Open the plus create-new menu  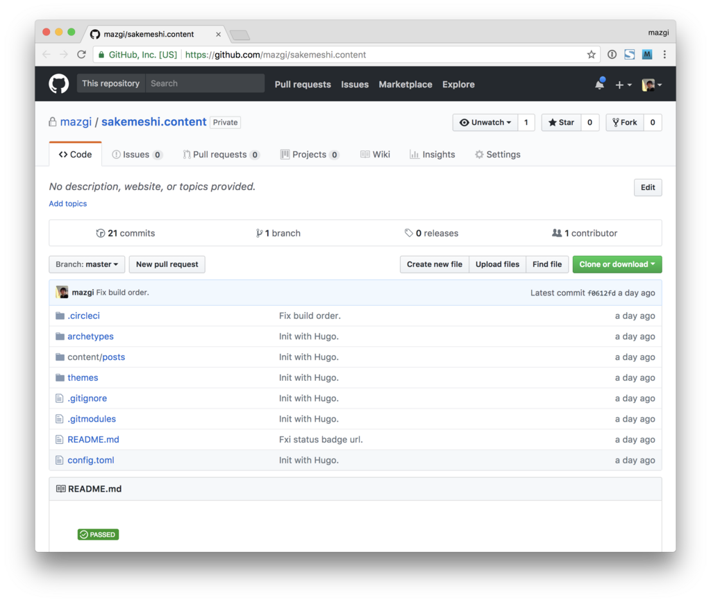623,85
